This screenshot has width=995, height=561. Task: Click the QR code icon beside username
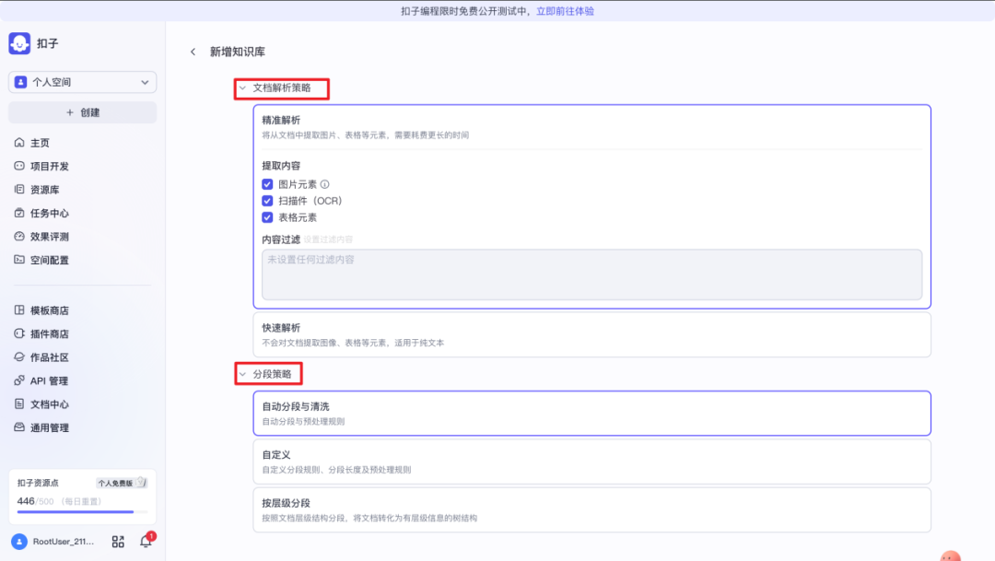(x=118, y=542)
